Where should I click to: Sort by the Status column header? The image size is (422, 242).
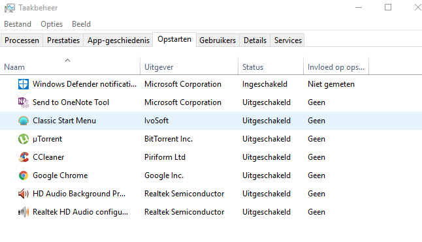pos(270,67)
